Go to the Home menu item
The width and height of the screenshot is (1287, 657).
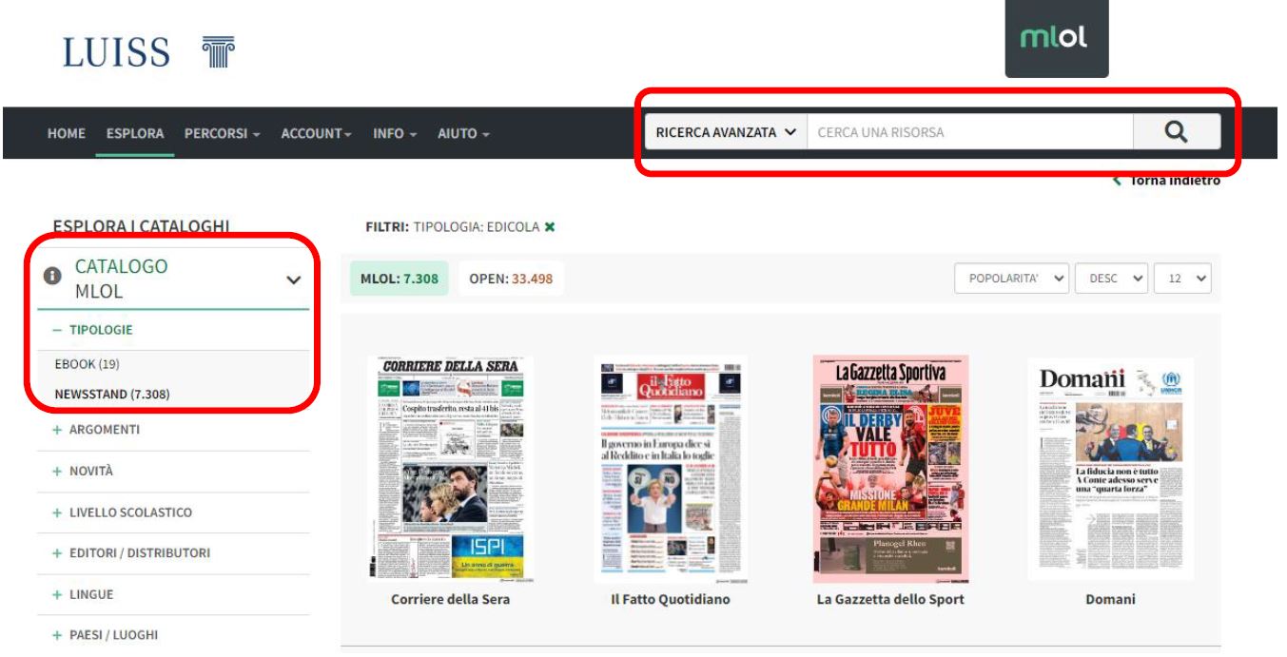pyautogui.click(x=67, y=133)
